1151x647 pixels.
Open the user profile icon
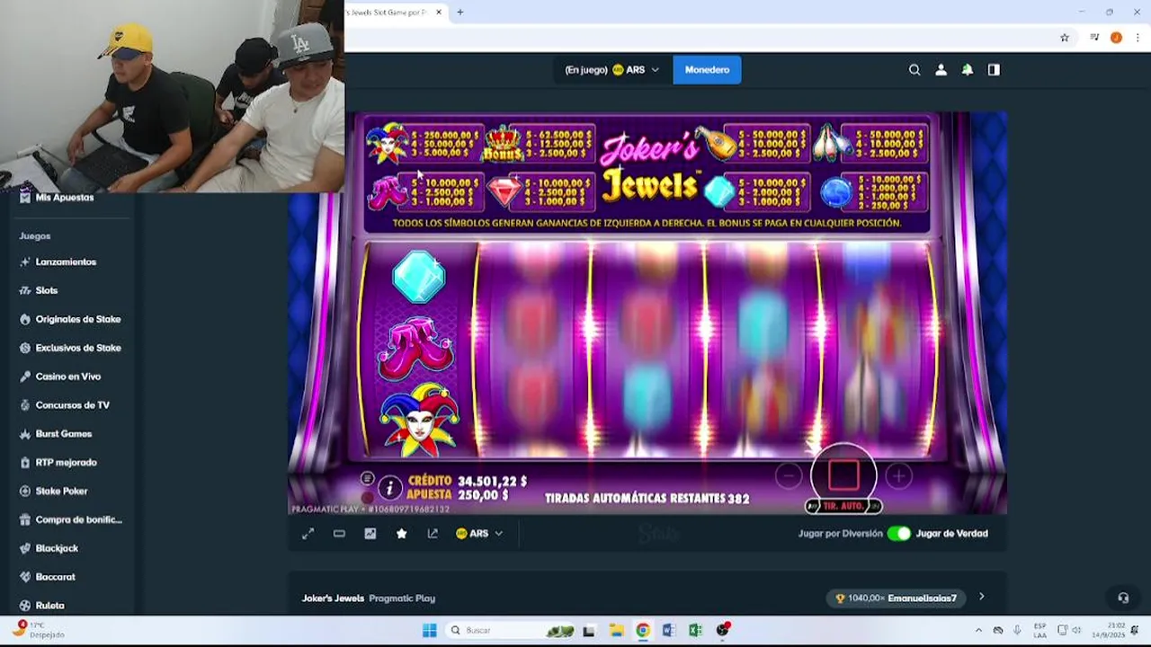click(x=941, y=70)
